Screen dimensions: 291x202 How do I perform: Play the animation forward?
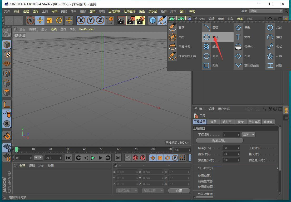(x=93, y=158)
